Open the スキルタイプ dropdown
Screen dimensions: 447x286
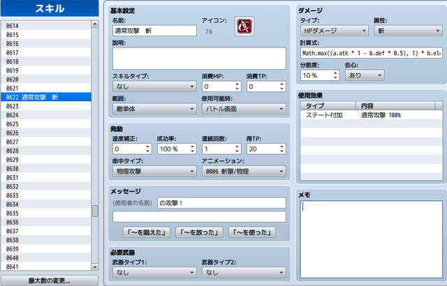pyautogui.click(x=154, y=86)
